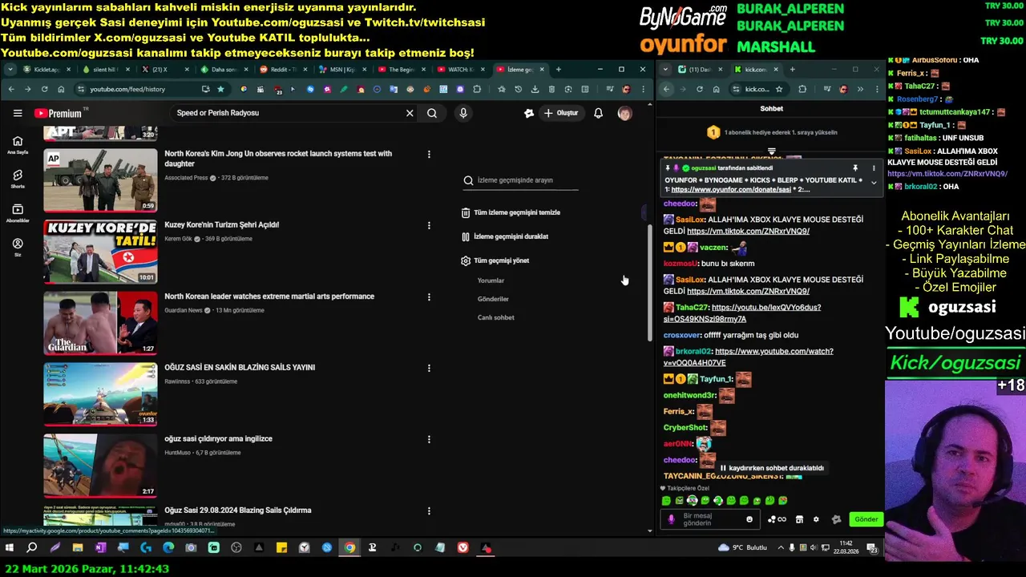Open the Gönderiler link
1026x577 pixels.
tap(493, 299)
